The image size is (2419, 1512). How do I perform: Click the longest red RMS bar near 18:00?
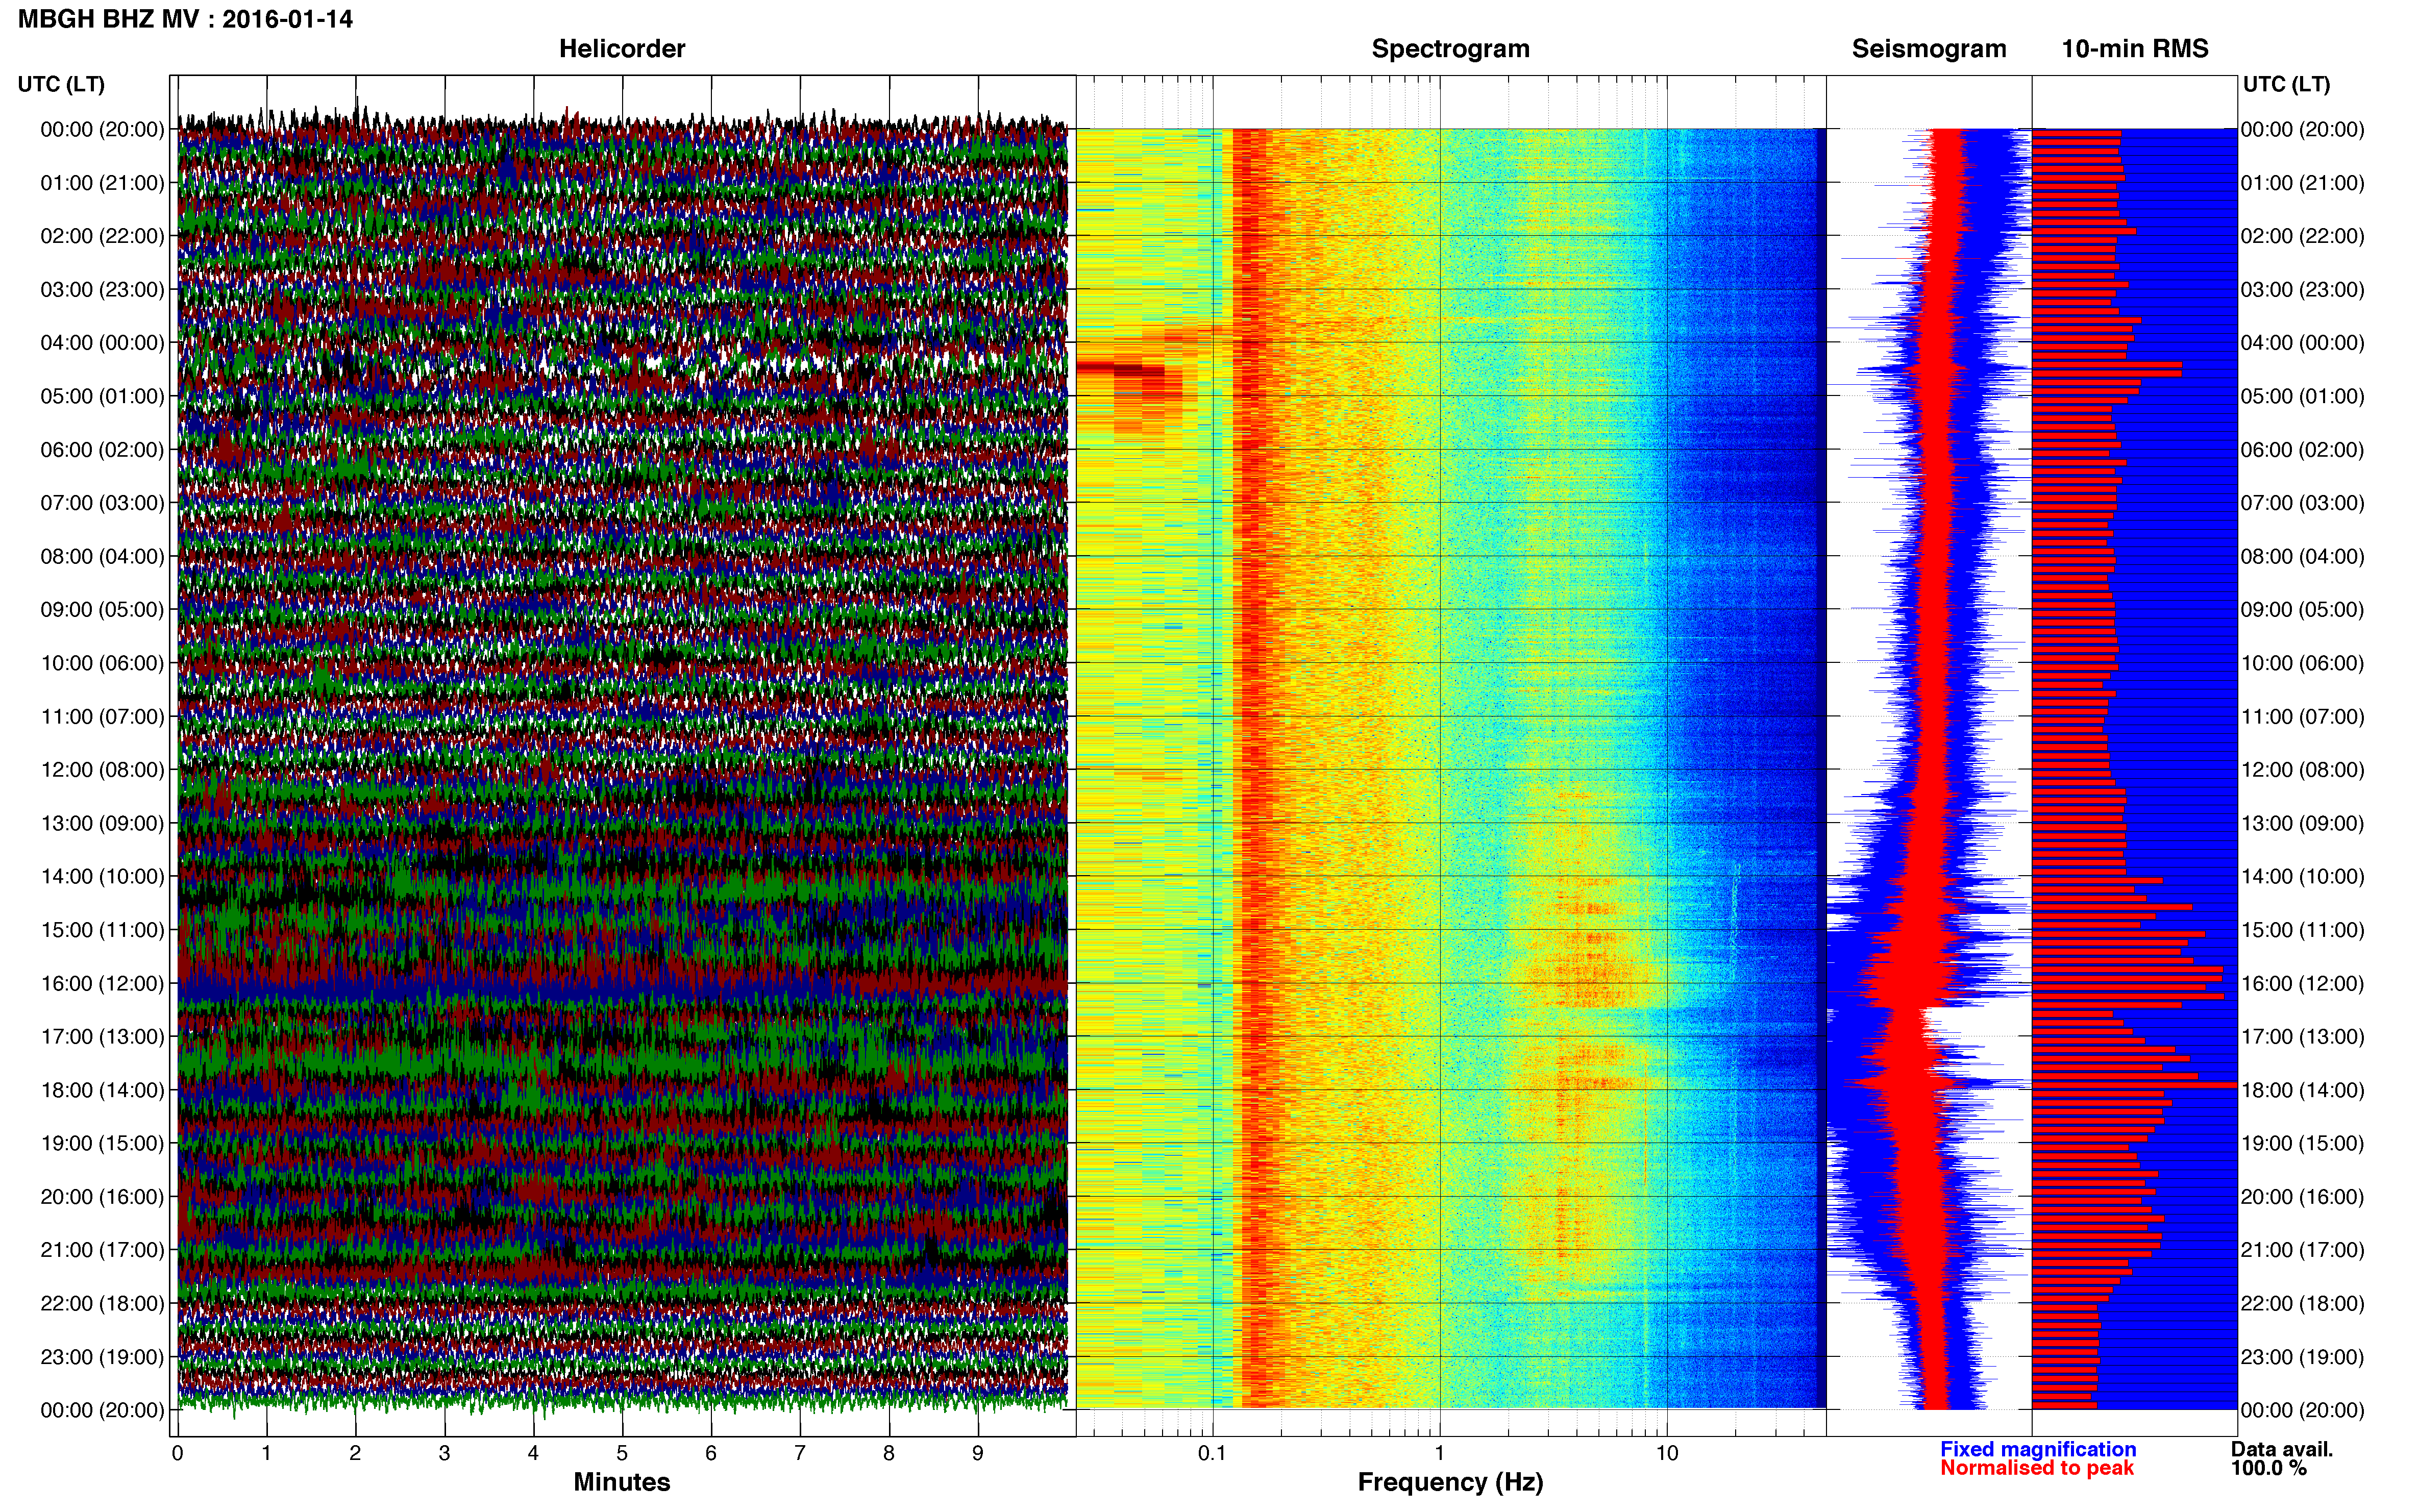click(x=2134, y=1085)
